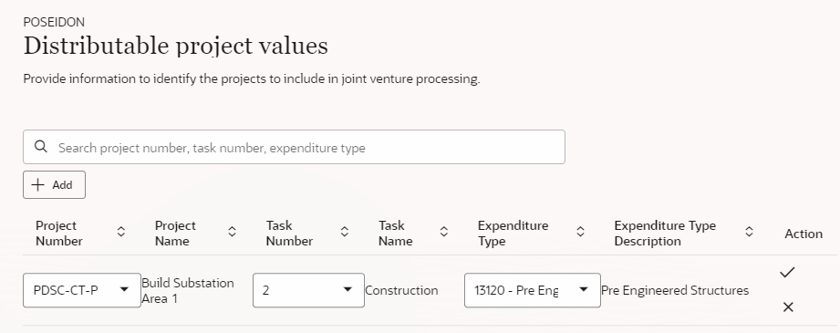Click the Action column header

[804, 234]
